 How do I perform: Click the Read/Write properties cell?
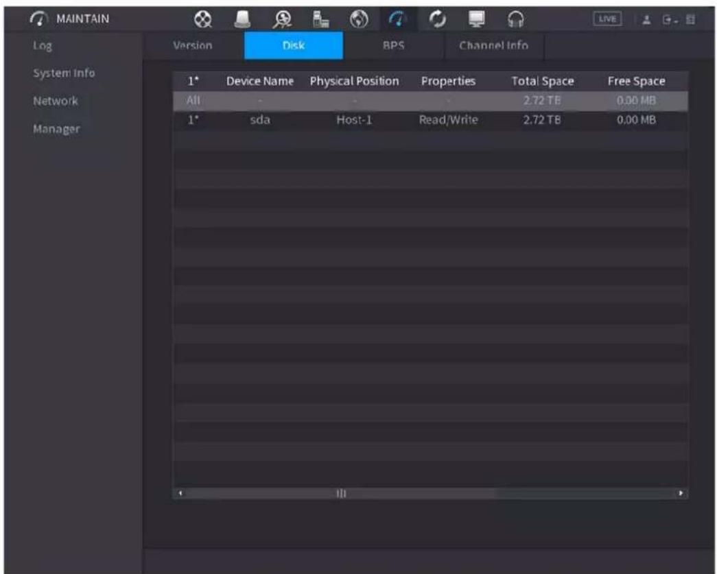click(448, 120)
